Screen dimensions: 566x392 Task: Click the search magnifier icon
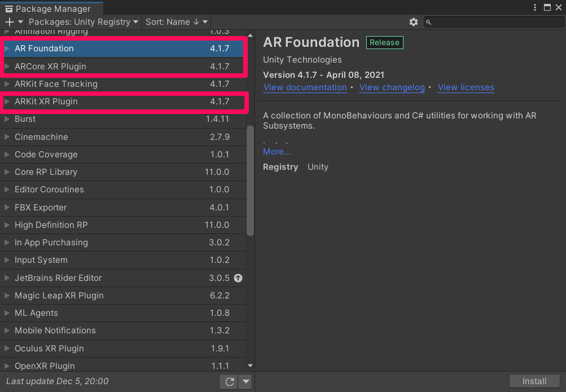tap(429, 22)
